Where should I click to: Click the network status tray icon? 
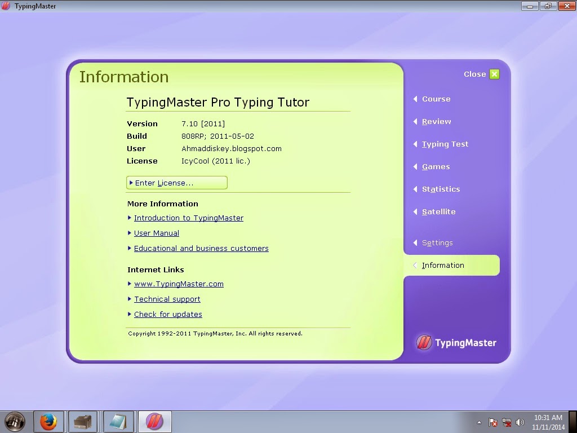tap(506, 421)
